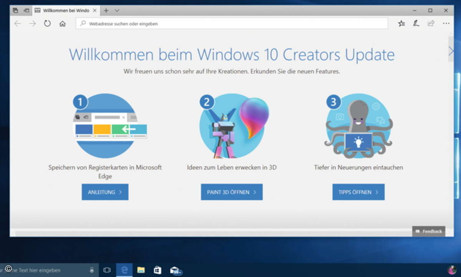Click the Microsoft Edge taskbar icon
The width and height of the screenshot is (461, 277).
(124, 270)
